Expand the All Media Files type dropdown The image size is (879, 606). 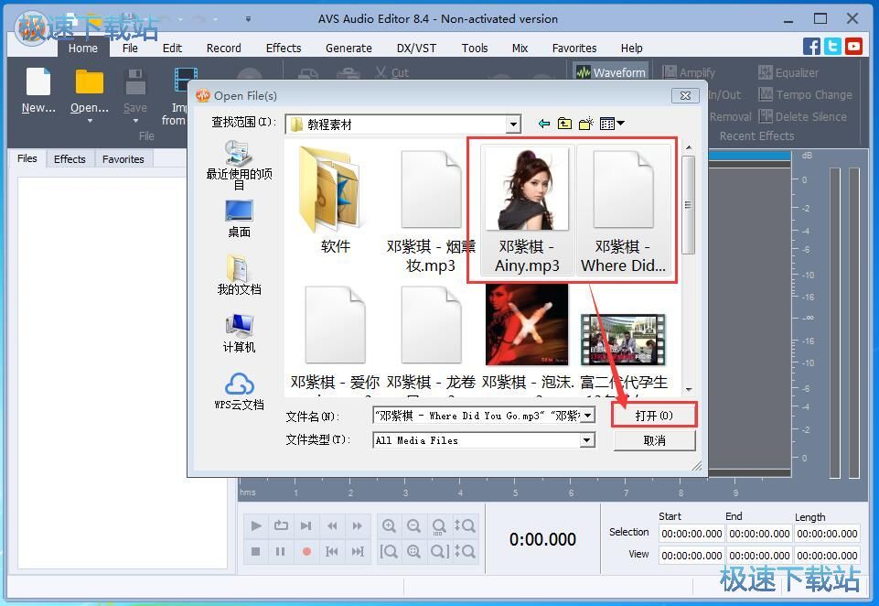tap(587, 440)
